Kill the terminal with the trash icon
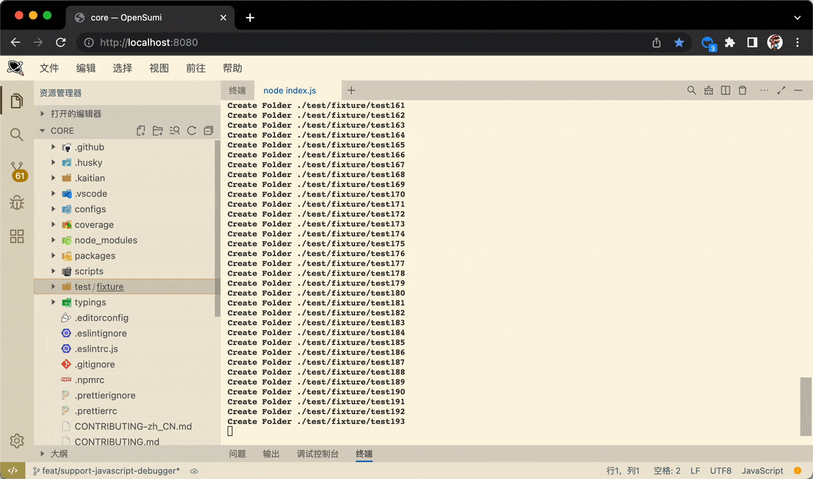The width and height of the screenshot is (813, 479). 742,90
